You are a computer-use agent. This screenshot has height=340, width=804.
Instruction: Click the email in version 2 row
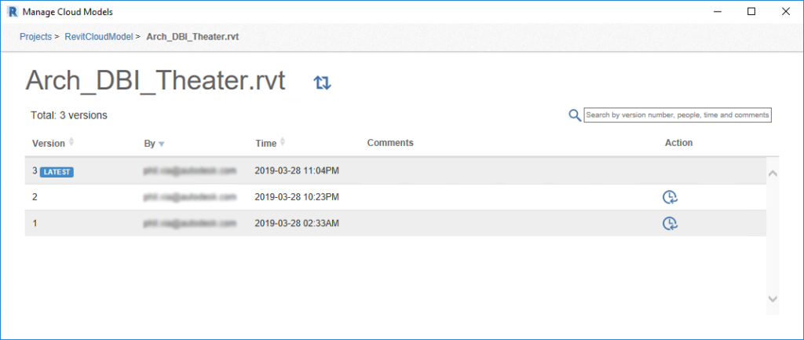[x=190, y=197]
